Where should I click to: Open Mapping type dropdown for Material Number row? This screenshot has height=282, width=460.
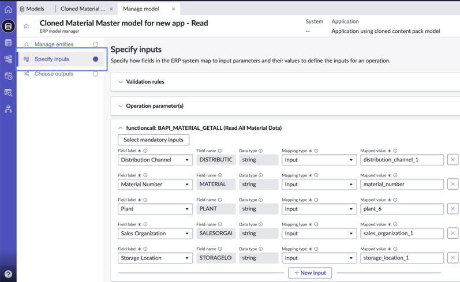(x=319, y=184)
